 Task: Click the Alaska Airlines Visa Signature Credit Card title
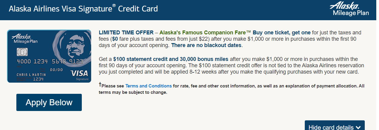pyautogui.click(x=83, y=9)
